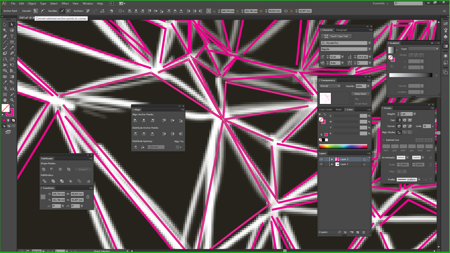This screenshot has height=253, width=450.
Task: Click the X field in Transform panel
Action: [58, 194]
